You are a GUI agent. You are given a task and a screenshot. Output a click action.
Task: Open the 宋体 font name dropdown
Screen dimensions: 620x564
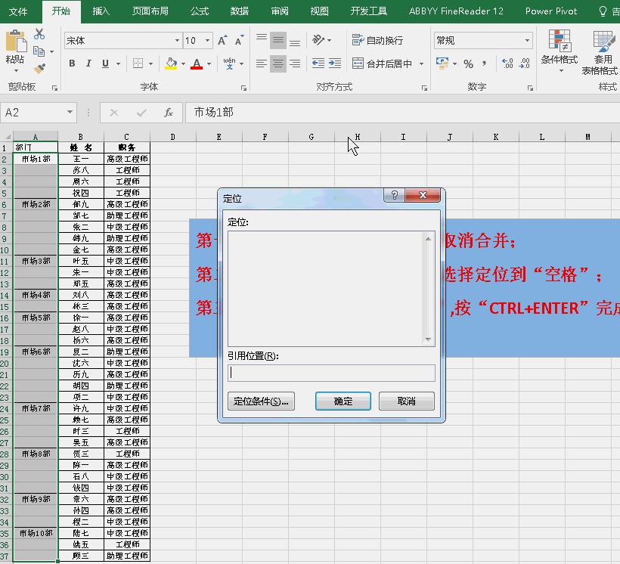(x=119, y=40)
